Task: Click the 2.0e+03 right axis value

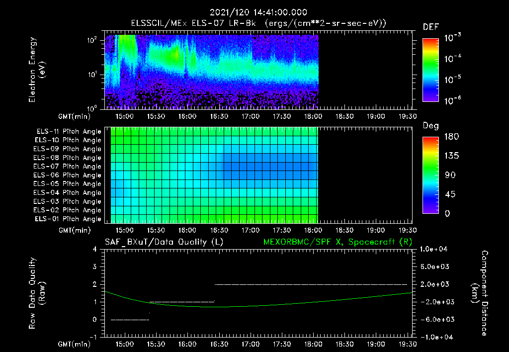Action: click(435, 284)
